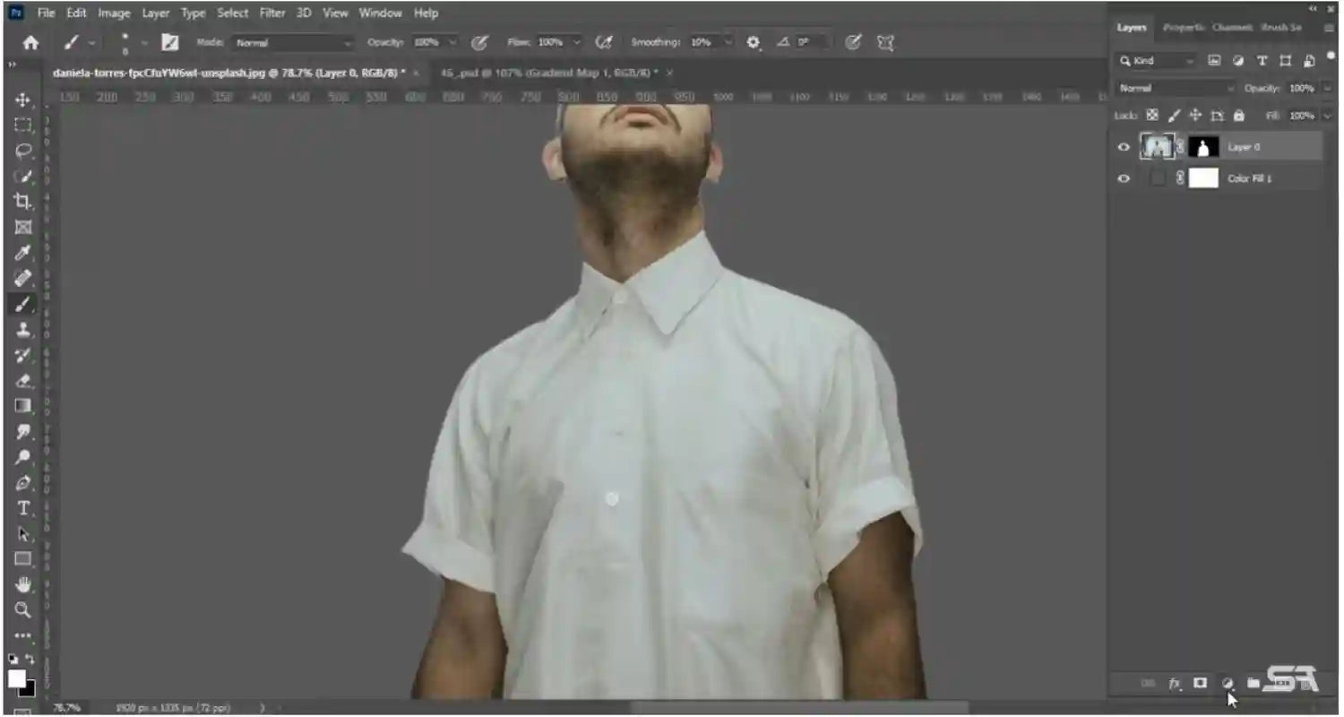This screenshot has height=717, width=1344.
Task: Select the Layer 0 mask thumbnail
Action: (1203, 147)
